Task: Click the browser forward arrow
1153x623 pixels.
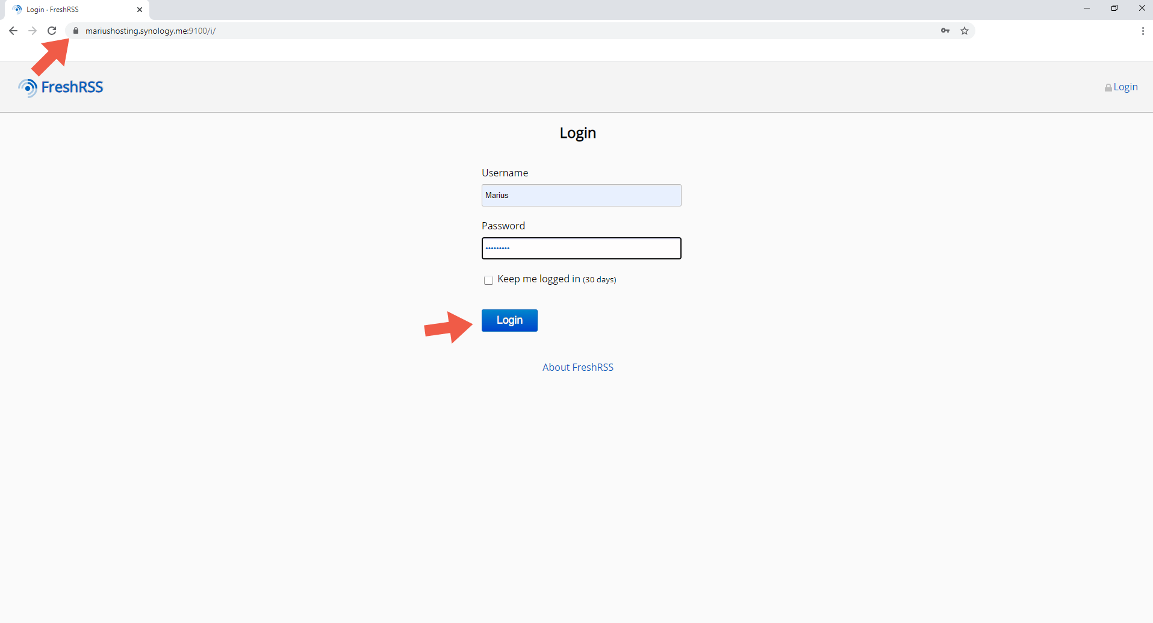Action: point(33,31)
